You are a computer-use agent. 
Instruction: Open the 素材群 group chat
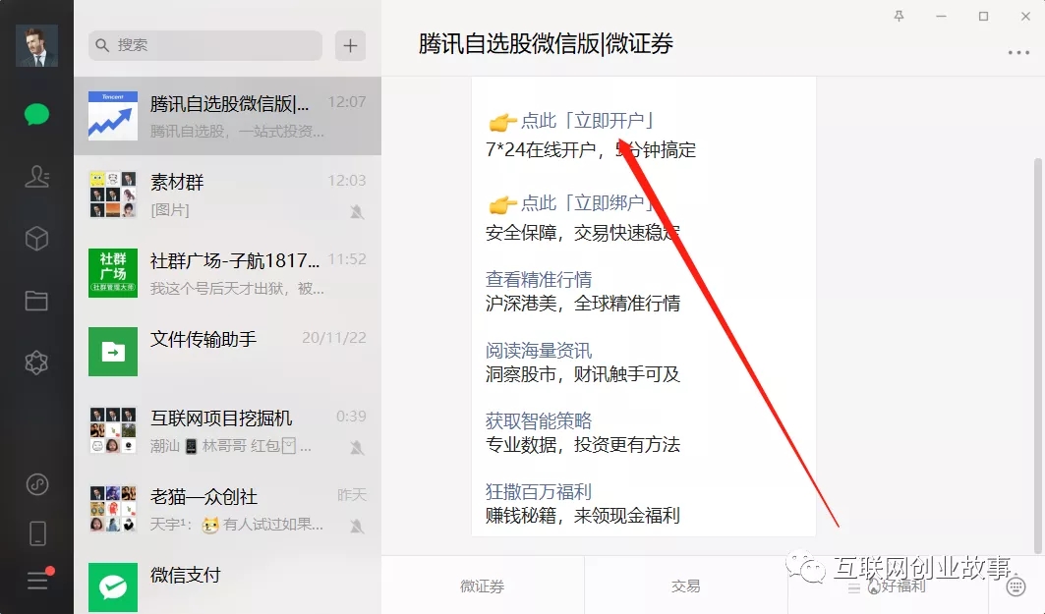coord(227,195)
